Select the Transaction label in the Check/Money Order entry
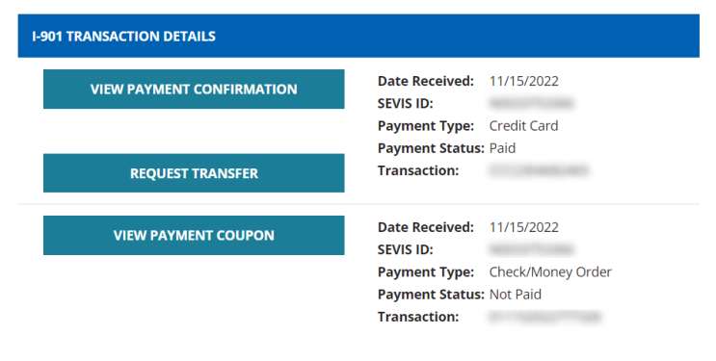 [418, 317]
